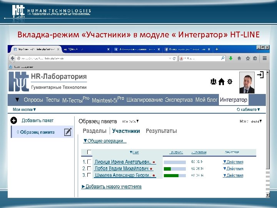277x208 pixels.
Task: Open Действия dropdown for Лобов Вадим
Action: pos(233,169)
